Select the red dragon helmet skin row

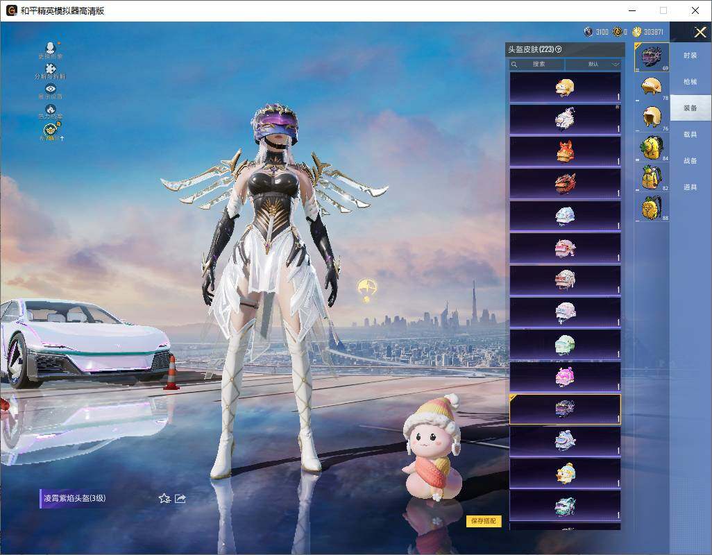pyautogui.click(x=565, y=184)
